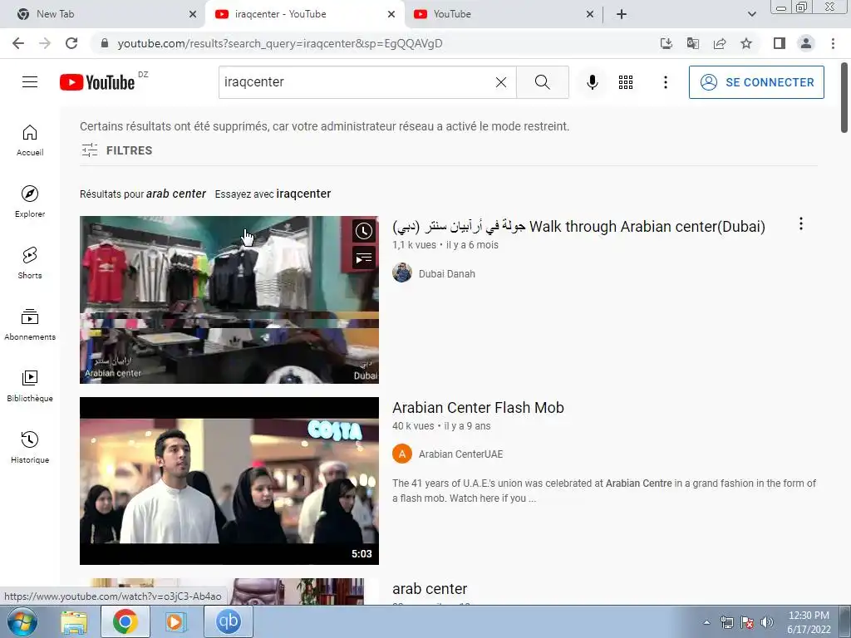This screenshot has width=851, height=638.
Task: Add Dubai walk video to Watch Later
Action: pos(364,231)
